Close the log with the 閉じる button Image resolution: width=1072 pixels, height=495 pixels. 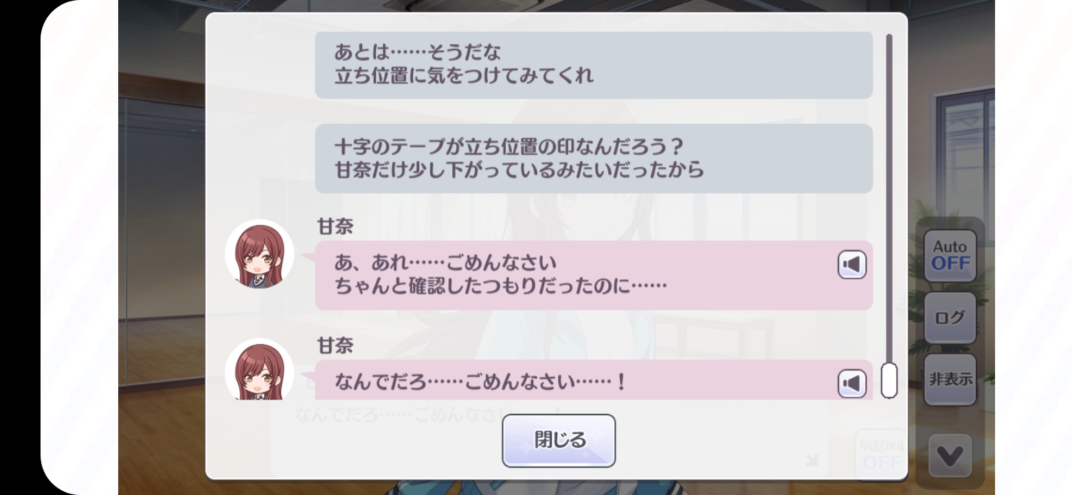point(559,441)
